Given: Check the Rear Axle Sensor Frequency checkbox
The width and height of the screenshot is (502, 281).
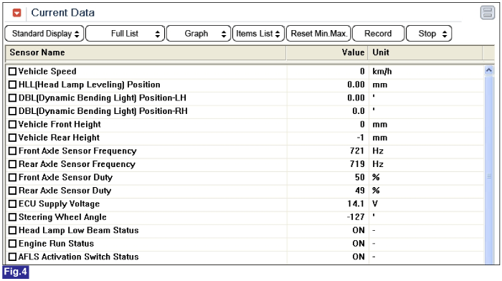Looking at the screenshot, I should click(x=12, y=164).
